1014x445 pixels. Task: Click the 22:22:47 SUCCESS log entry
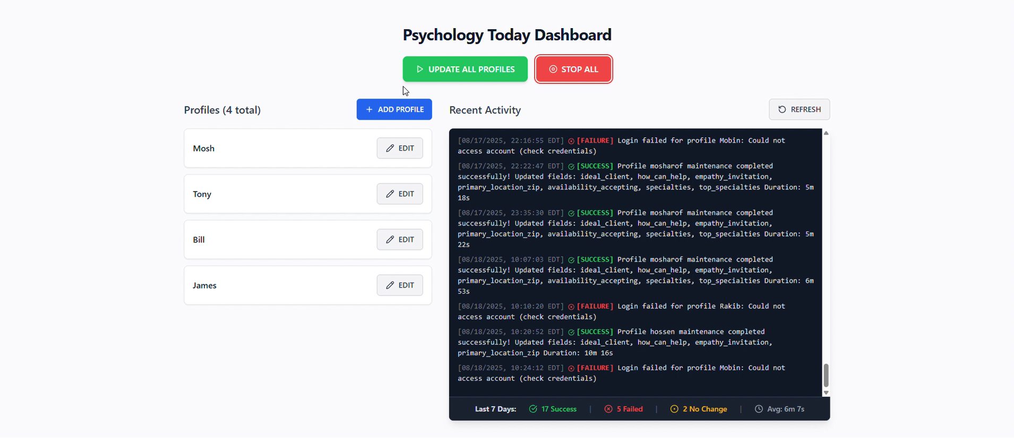click(x=636, y=182)
